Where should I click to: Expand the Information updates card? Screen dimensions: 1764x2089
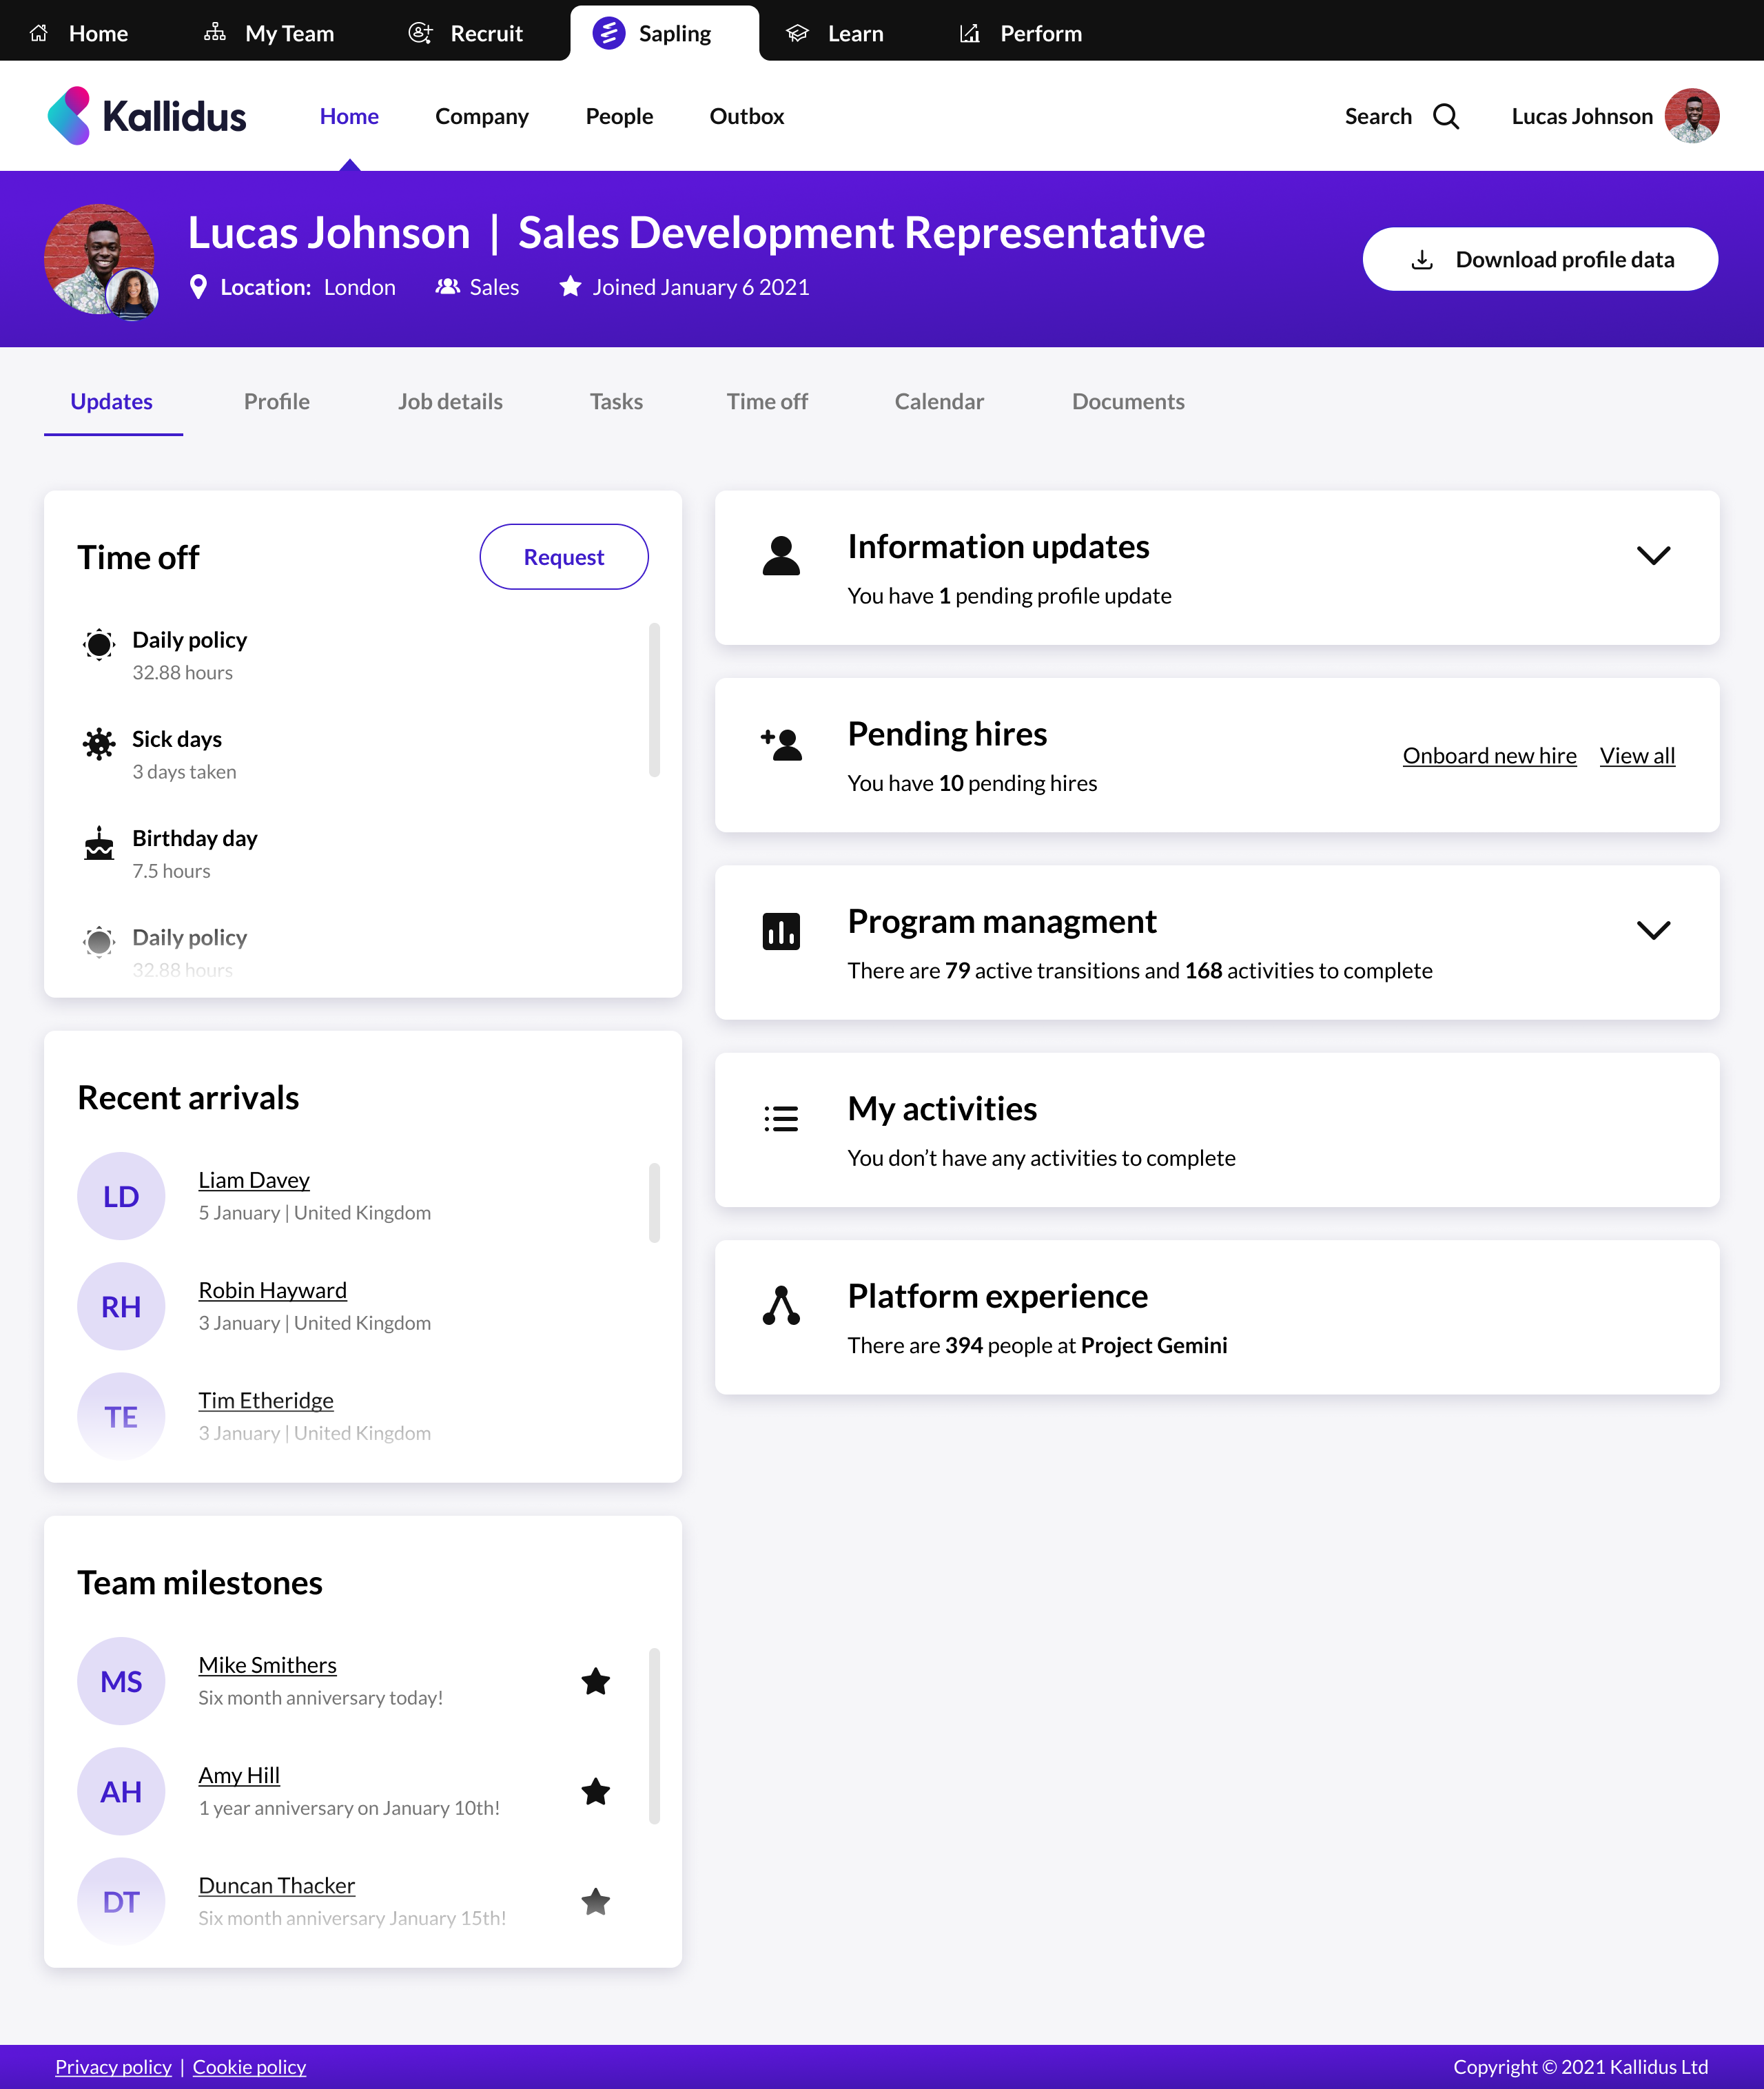tap(1653, 555)
